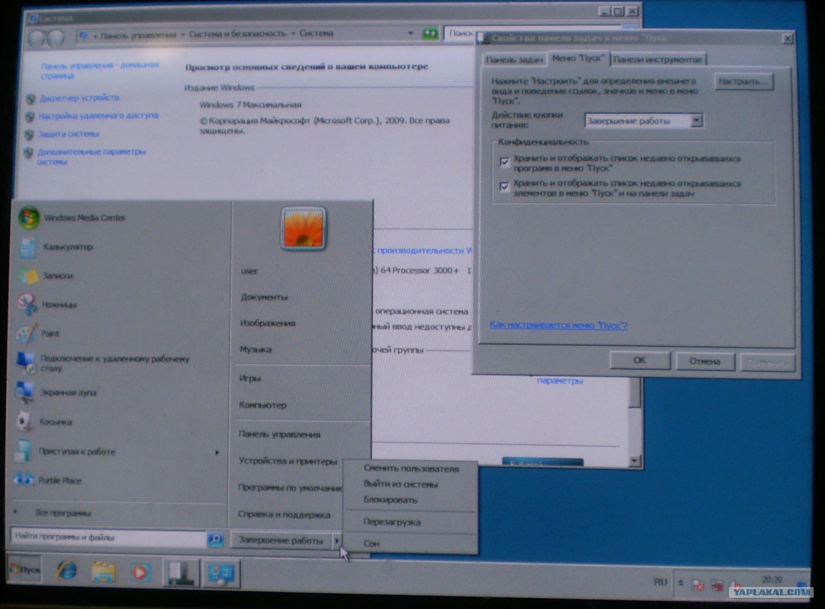Click the Завершение работы shutdown button

[280, 541]
